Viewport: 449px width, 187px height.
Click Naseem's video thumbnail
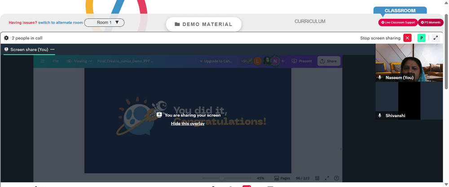tap(409, 63)
